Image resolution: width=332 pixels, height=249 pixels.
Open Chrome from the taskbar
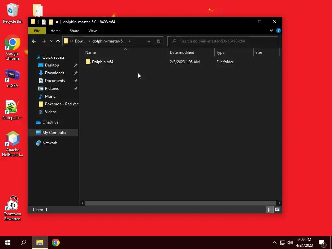pos(56,243)
